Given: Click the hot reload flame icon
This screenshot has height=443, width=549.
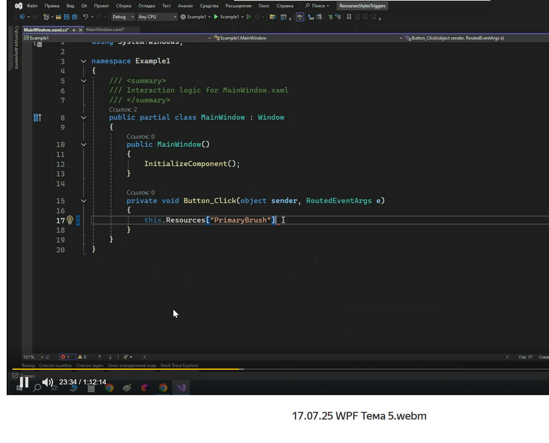Looking at the screenshot, I should coord(257,17).
